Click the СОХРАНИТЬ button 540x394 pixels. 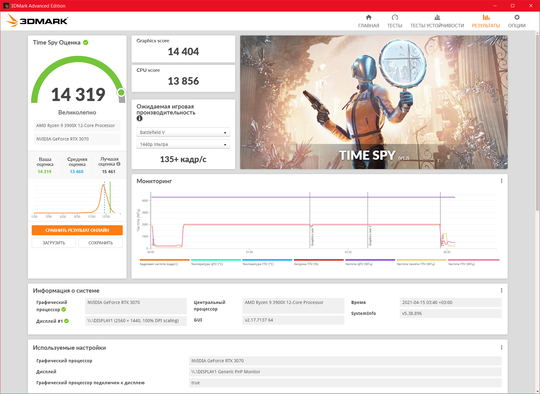tap(100, 243)
